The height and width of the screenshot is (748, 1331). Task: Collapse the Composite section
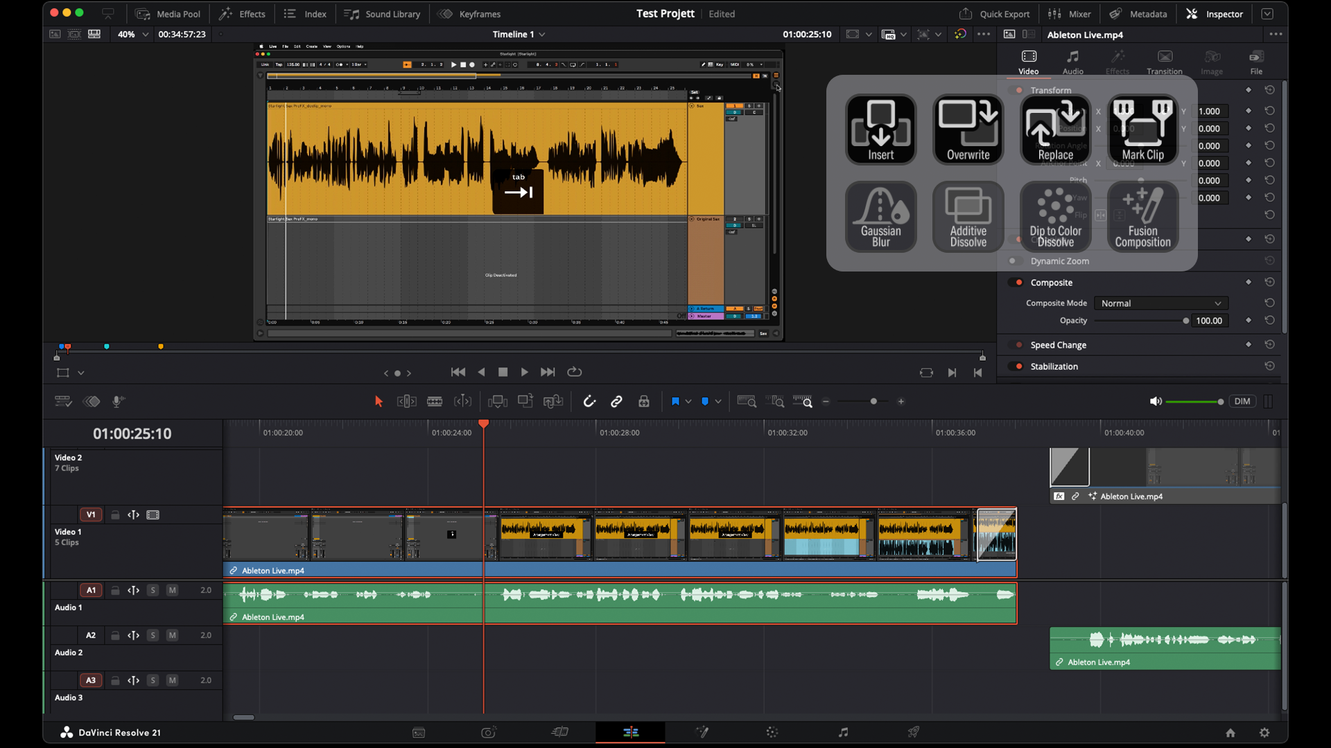tap(1051, 283)
